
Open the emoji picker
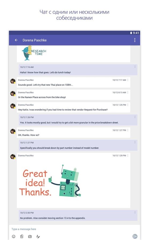tap(14, 236)
